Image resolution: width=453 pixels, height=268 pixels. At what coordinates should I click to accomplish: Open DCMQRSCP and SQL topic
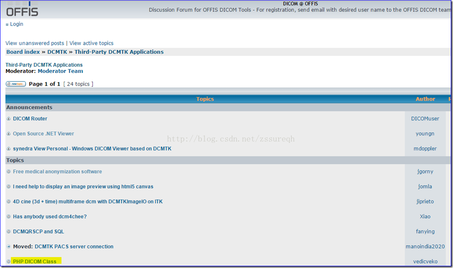38,232
